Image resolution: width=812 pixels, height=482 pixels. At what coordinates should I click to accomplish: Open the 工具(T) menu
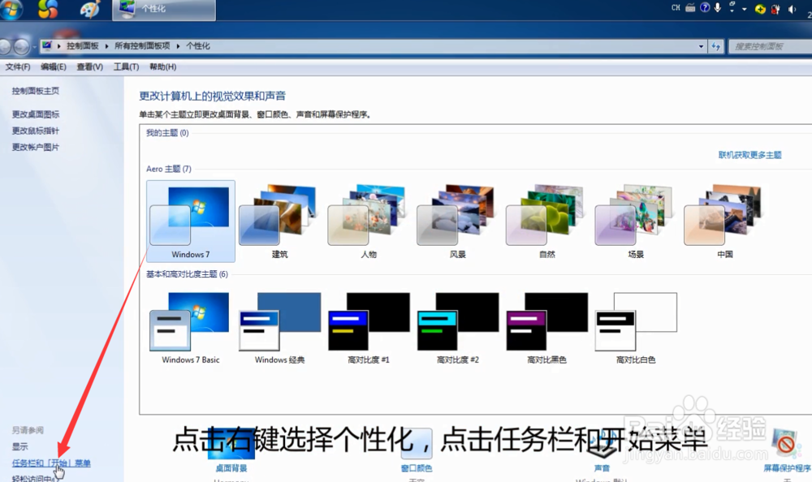(x=127, y=67)
